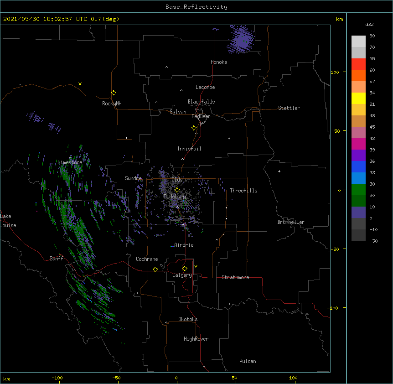Click the white asterisk marker east of Innisfail
Viewport: 393px width, 384px height.
point(229,138)
